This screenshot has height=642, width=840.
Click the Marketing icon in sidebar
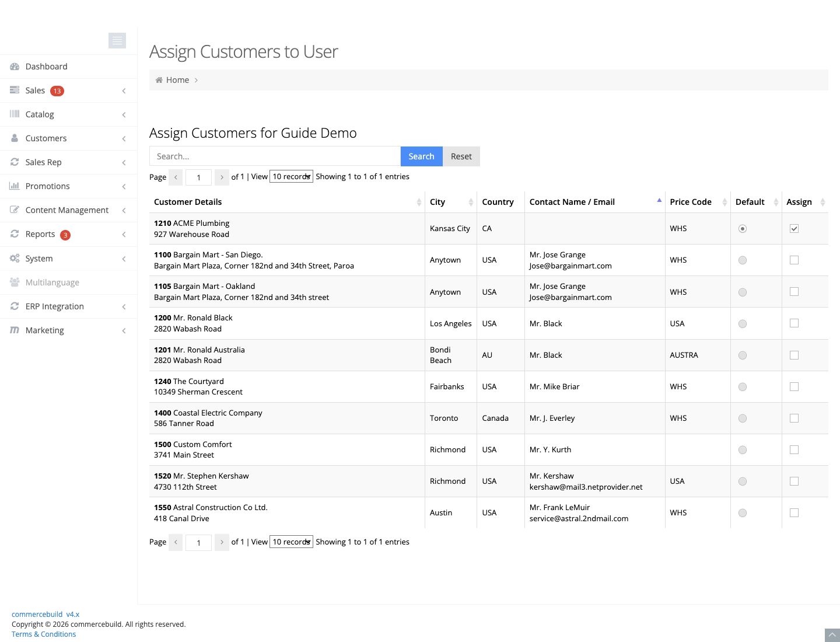15,330
